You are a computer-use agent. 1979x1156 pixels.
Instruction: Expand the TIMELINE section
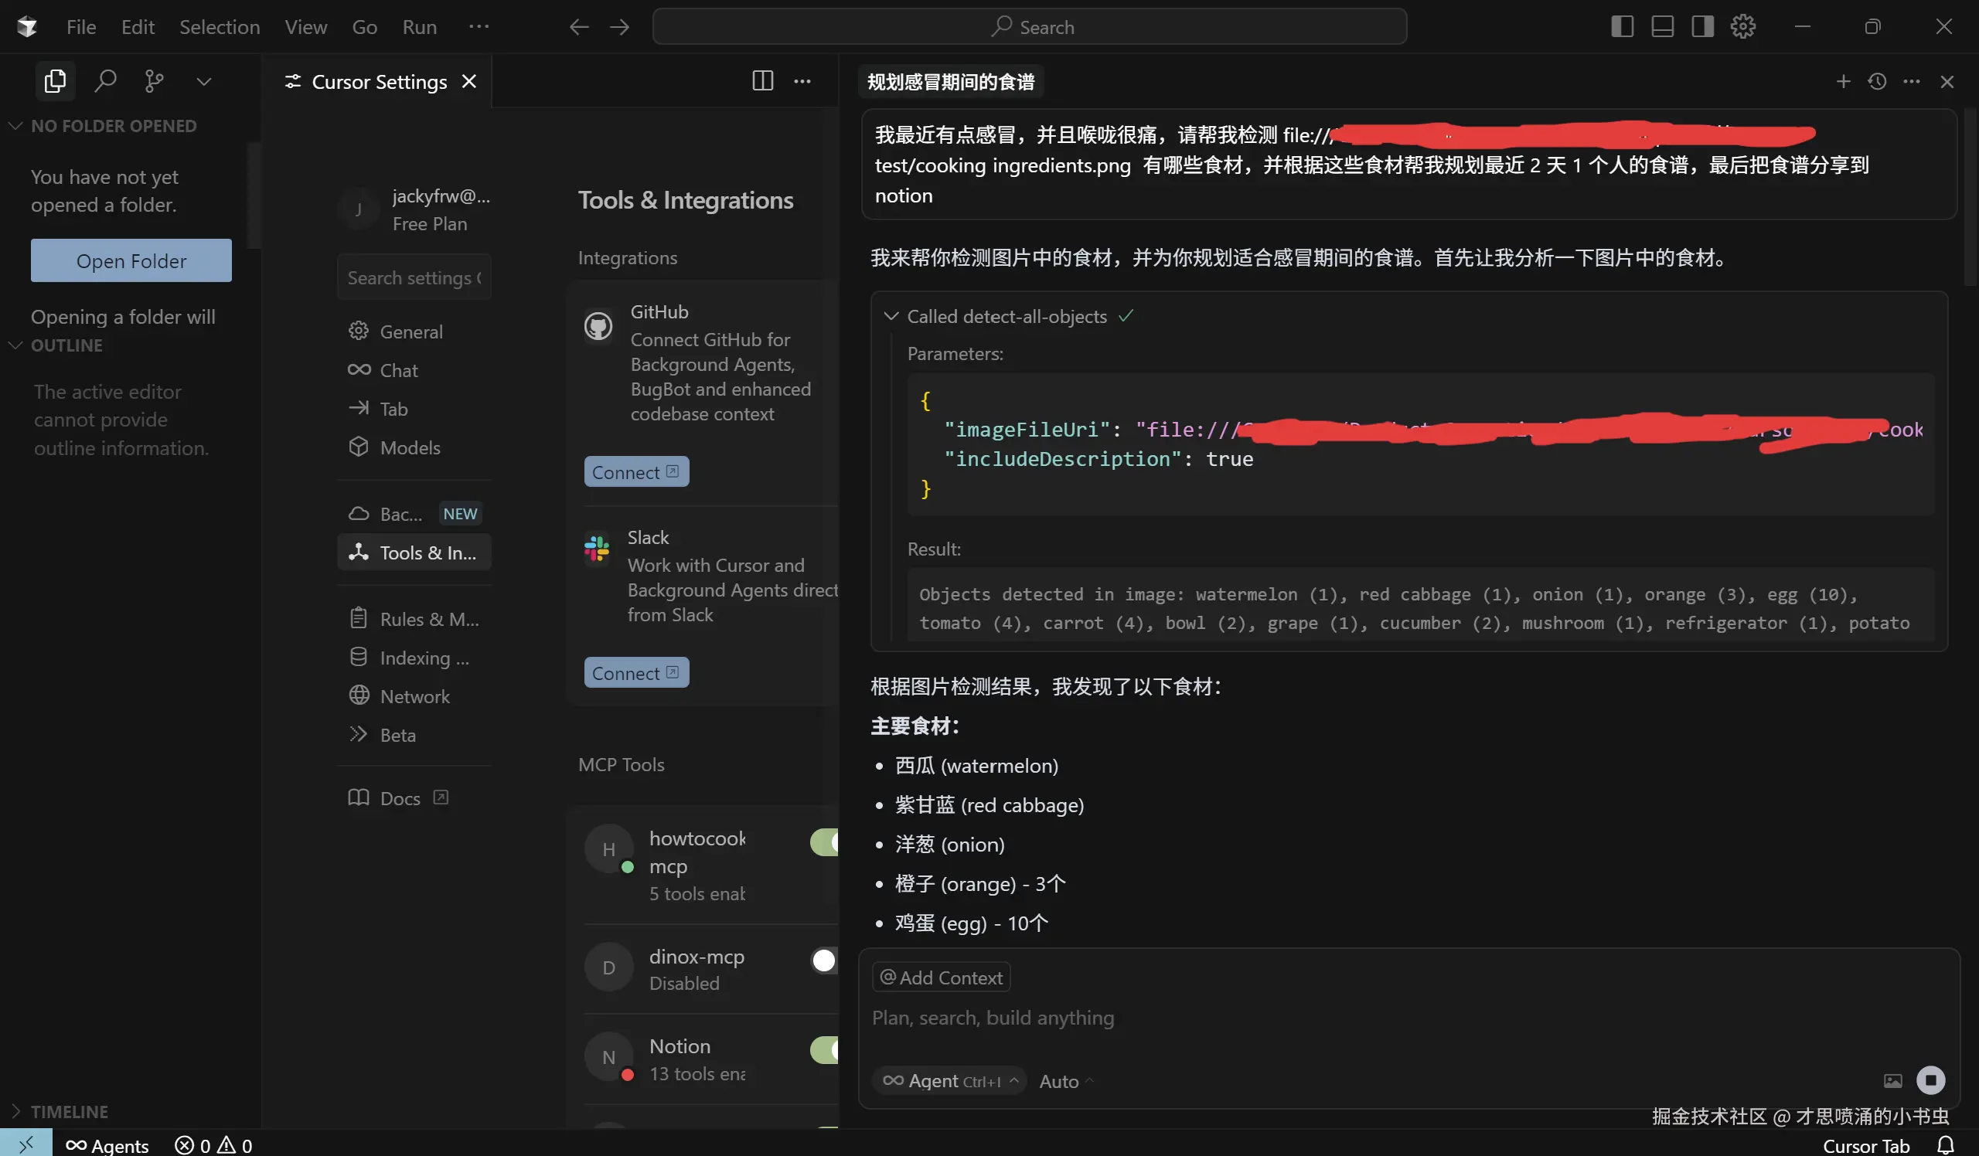click(68, 1111)
